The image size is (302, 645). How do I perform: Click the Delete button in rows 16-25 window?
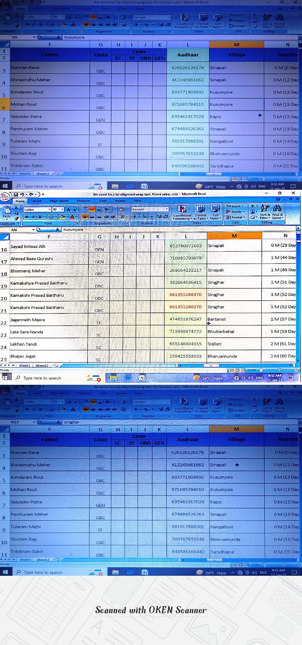(x=236, y=212)
